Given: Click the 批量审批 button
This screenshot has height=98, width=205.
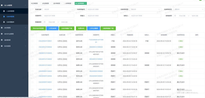Looking at the screenshot, I should pos(81,28).
